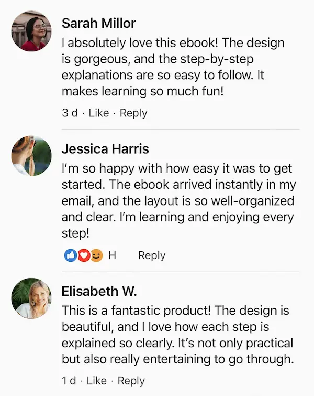This screenshot has height=396, width=314.
Task: Click Elisabeth W.'s profile picture
Action: coord(31,298)
